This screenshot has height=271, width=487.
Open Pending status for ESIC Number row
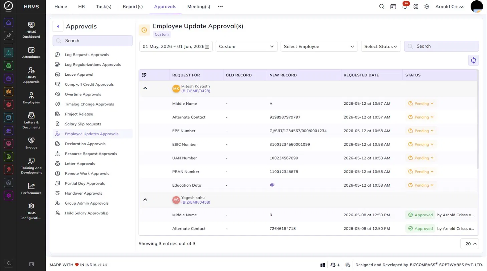(421, 144)
